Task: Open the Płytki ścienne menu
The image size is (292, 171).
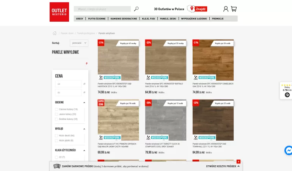Action: [97, 19]
